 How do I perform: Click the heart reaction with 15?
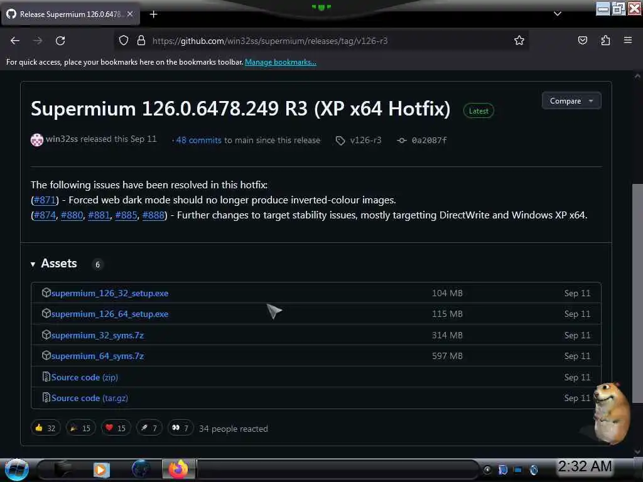tap(116, 428)
